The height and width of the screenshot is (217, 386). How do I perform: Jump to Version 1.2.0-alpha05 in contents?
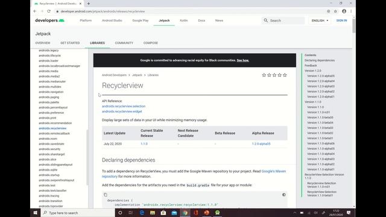click(x=321, y=76)
